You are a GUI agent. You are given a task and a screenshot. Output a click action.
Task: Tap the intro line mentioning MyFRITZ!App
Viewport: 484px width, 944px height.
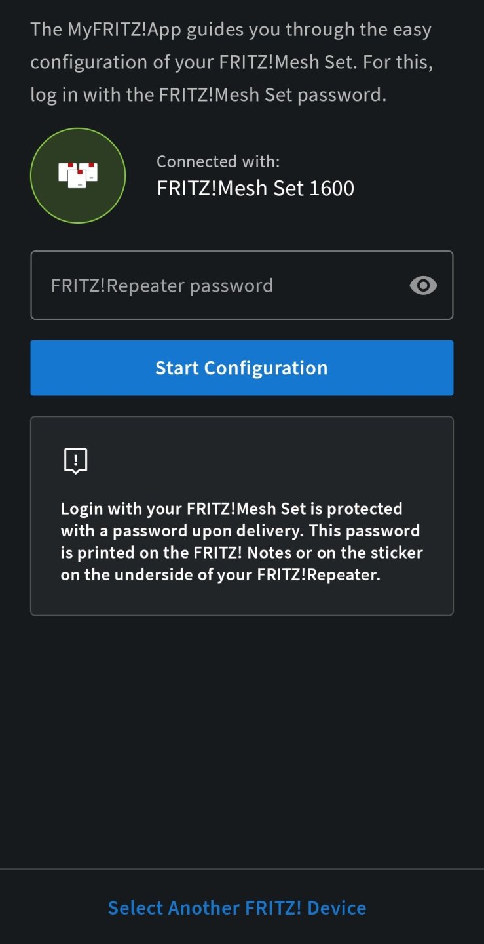pos(231,29)
